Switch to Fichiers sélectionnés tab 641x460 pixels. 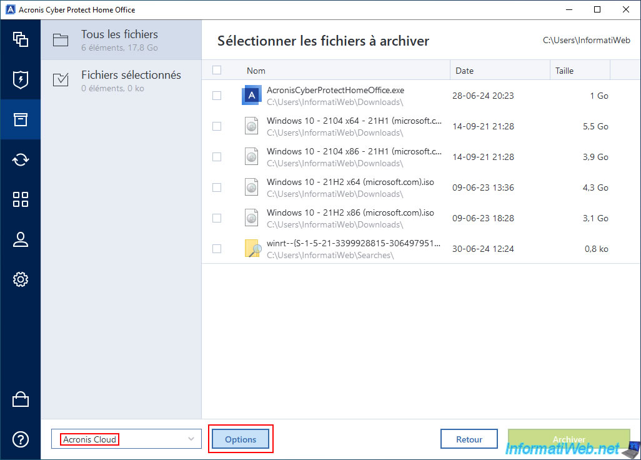pos(121,80)
